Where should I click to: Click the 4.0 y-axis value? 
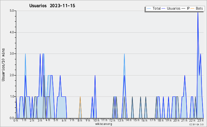12,32
